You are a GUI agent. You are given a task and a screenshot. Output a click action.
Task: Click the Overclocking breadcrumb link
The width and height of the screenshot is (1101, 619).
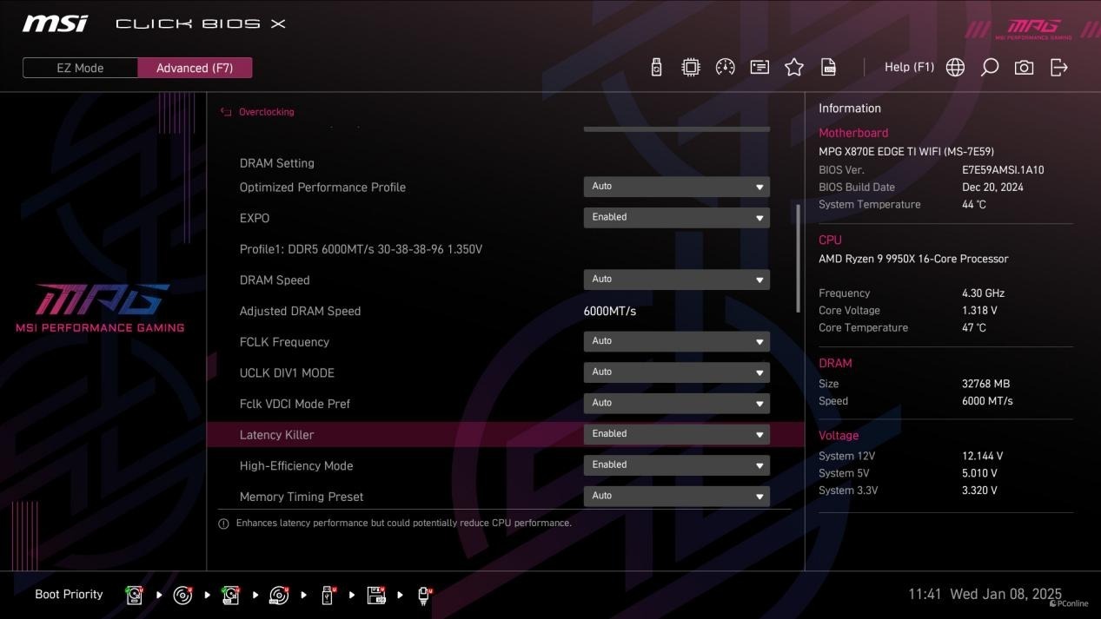pos(266,112)
